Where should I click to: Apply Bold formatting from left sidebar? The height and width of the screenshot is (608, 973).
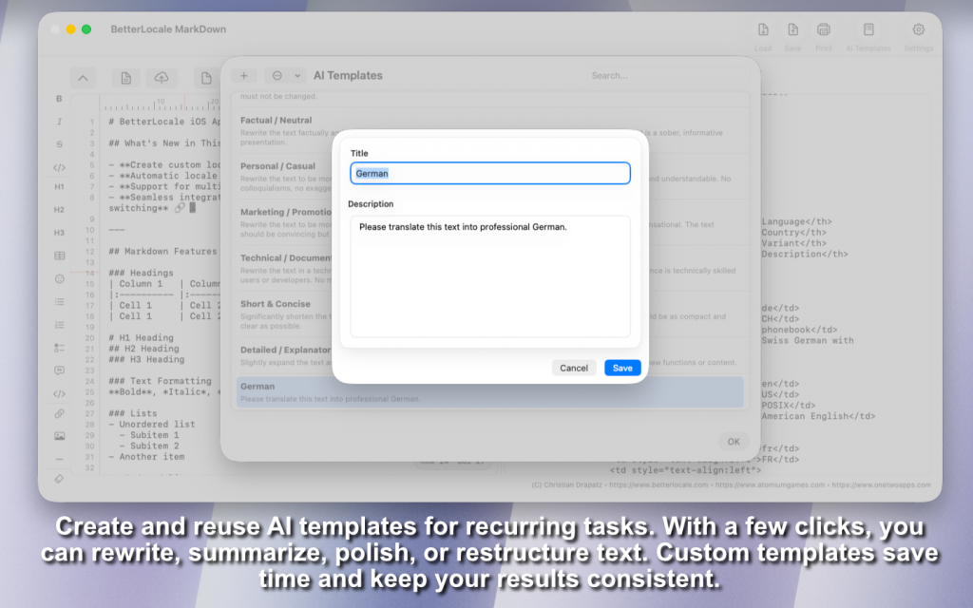pyautogui.click(x=59, y=99)
